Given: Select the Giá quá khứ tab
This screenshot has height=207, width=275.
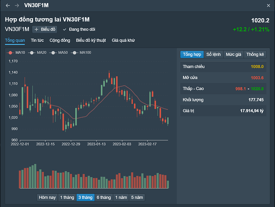Looking at the screenshot, I should 123,41.
